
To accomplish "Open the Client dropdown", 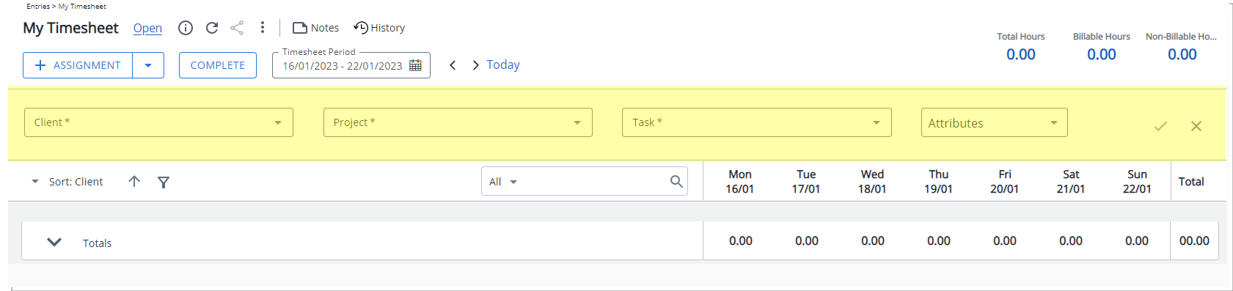I will click(158, 122).
